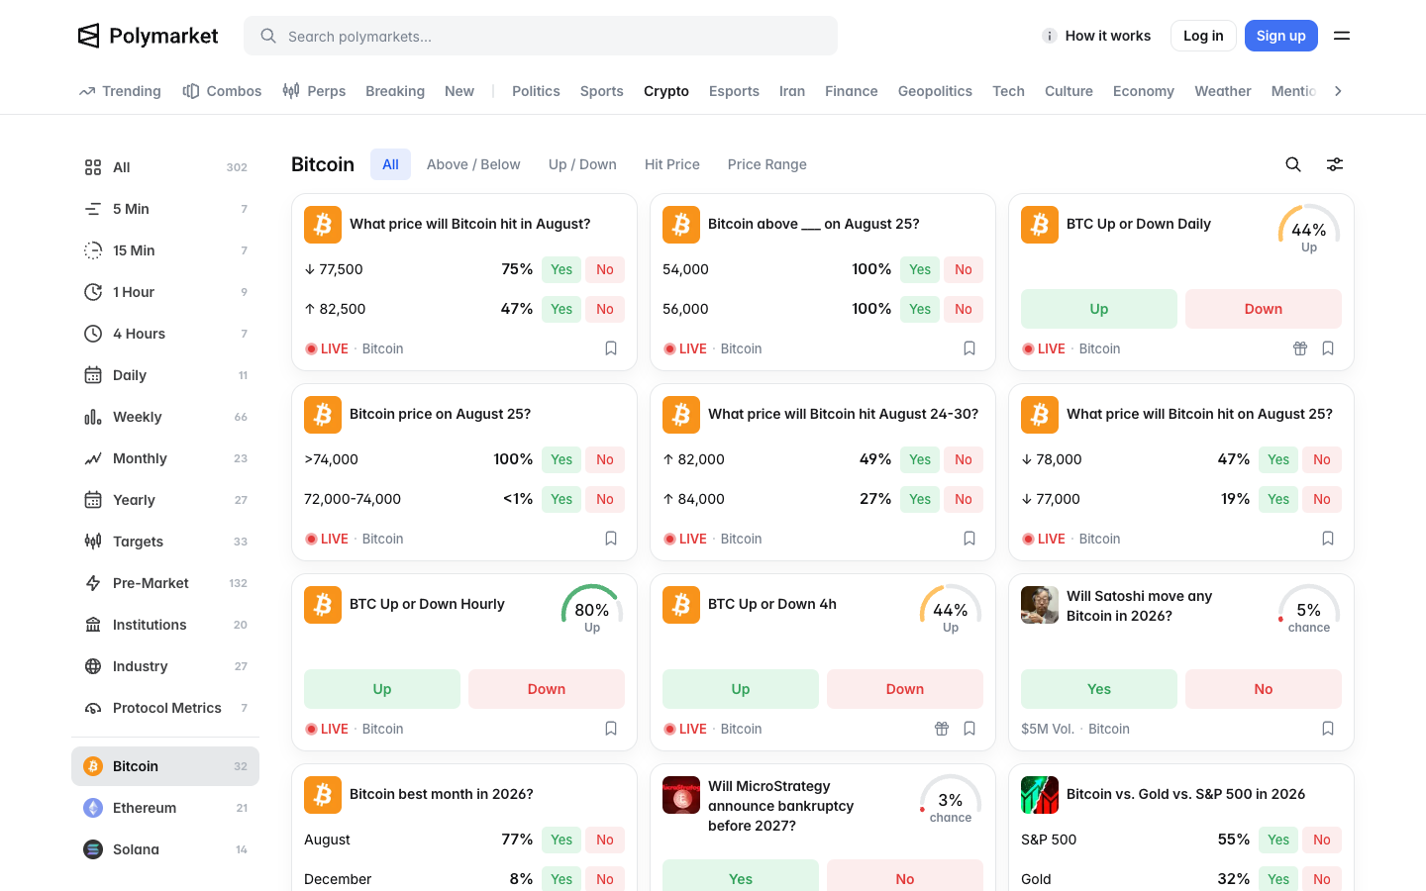1426x891 pixels.
Task: Expand more categories with right chevron
Action: tap(1338, 91)
